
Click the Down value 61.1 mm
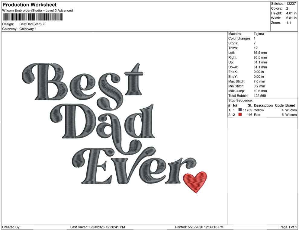(260, 67)
